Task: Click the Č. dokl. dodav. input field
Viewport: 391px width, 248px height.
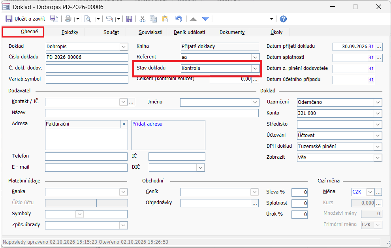Action: click(x=87, y=69)
